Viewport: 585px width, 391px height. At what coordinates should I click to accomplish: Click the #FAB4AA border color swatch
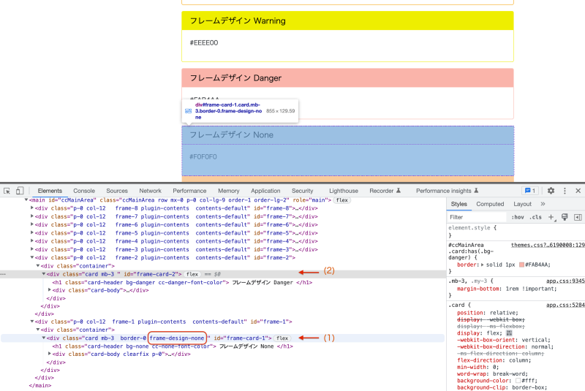pyautogui.click(x=521, y=265)
